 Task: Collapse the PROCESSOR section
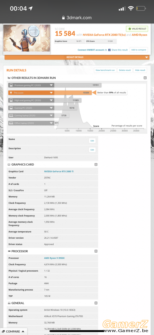(96, 251)
